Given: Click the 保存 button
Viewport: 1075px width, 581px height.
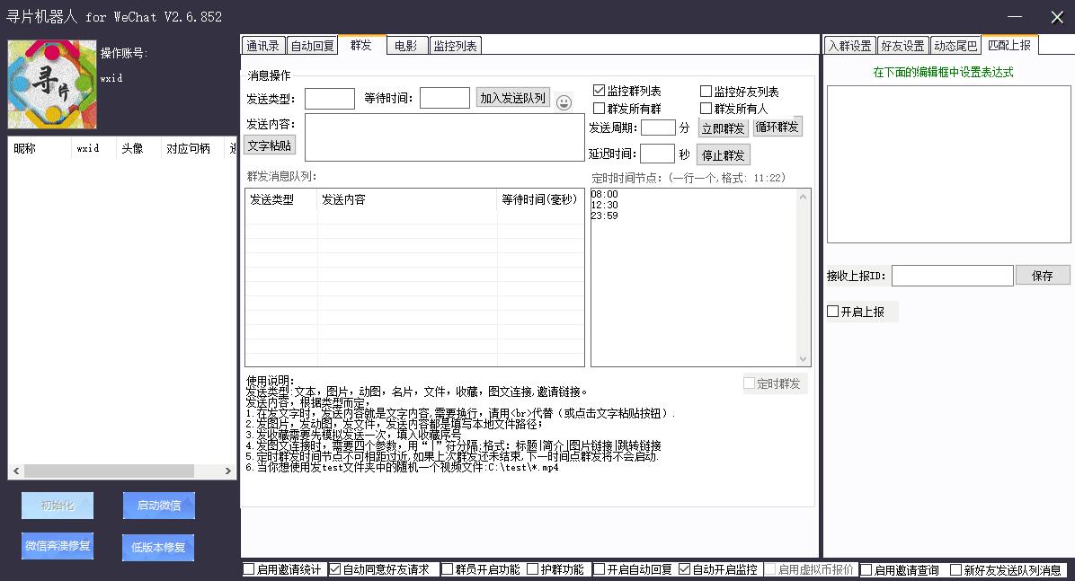Looking at the screenshot, I should pos(1043,276).
